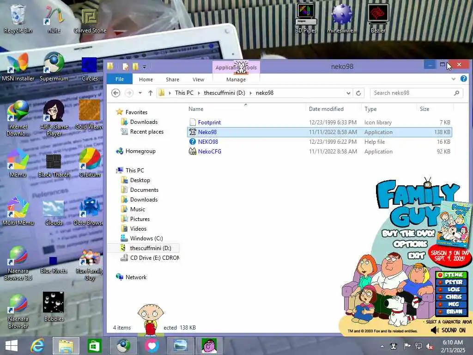Open the Windows Store taskbar icon
The width and height of the screenshot is (473, 355).
tap(94, 346)
